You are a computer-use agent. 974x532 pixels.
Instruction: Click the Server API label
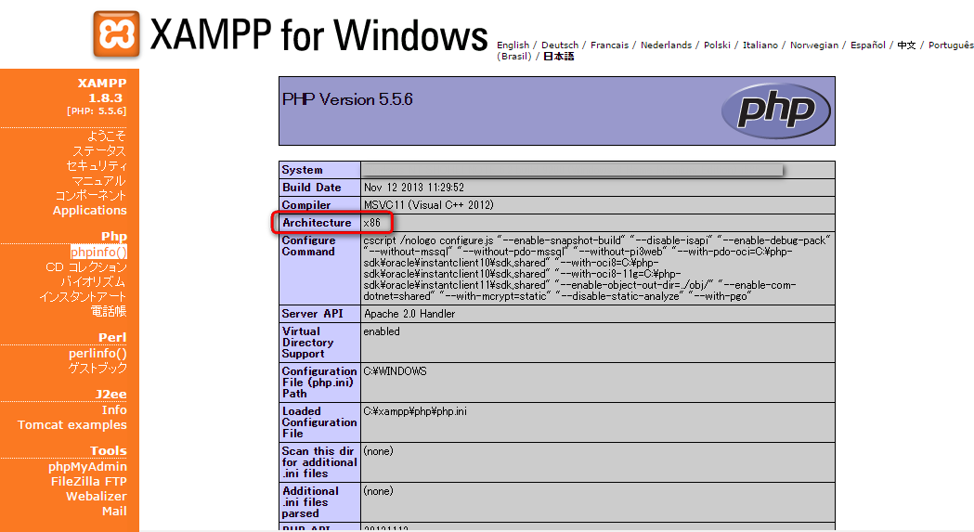(x=313, y=314)
